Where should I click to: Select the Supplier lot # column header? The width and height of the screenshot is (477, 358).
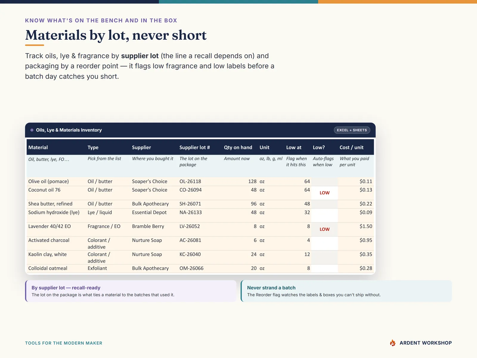tap(195, 147)
